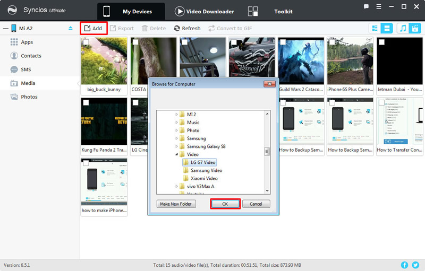
Task: Expand the Samsung Galaxy S8 folder
Action: pyautogui.click(x=176, y=146)
